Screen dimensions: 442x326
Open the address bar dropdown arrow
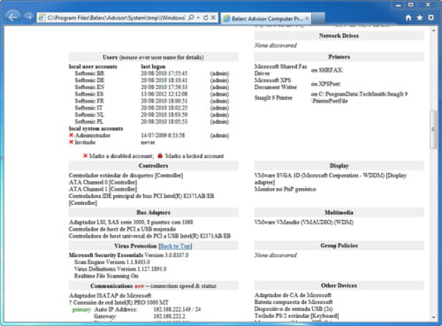198,18
